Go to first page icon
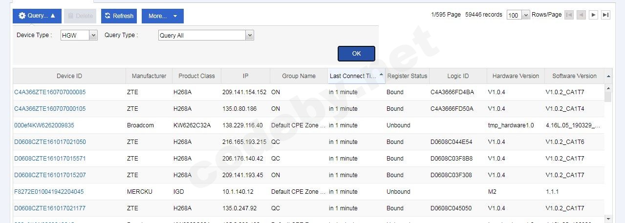Image resolution: width=625 pixels, height=223 pixels. [x=569, y=15]
